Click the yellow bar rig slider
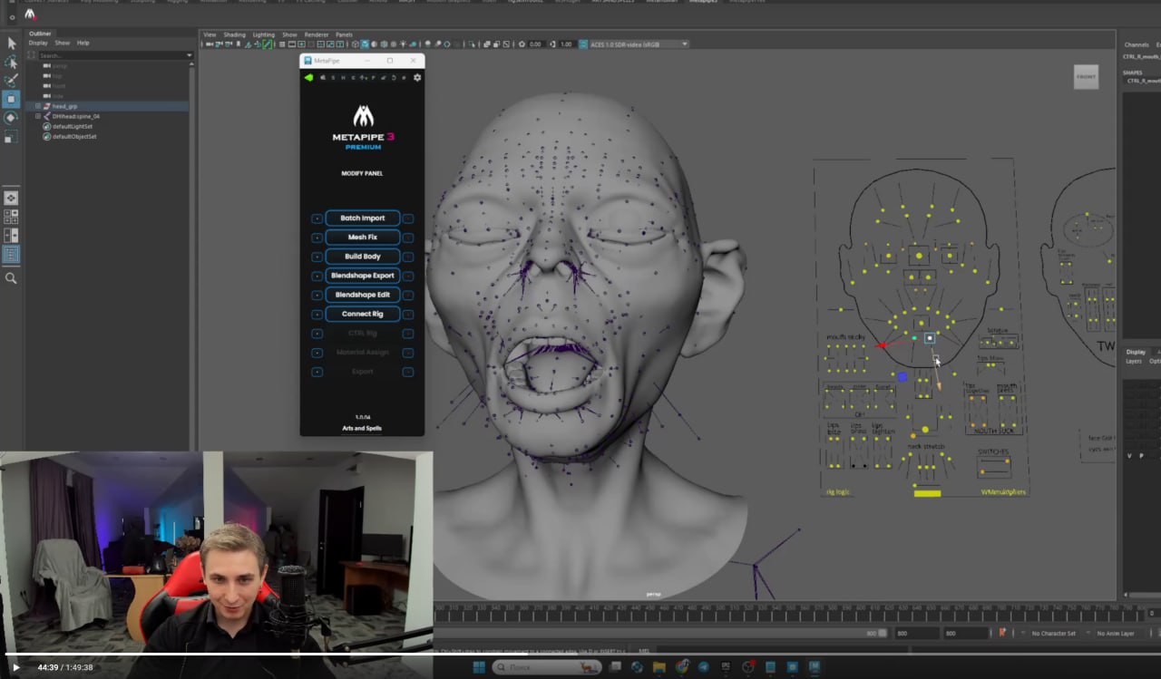 point(927,493)
